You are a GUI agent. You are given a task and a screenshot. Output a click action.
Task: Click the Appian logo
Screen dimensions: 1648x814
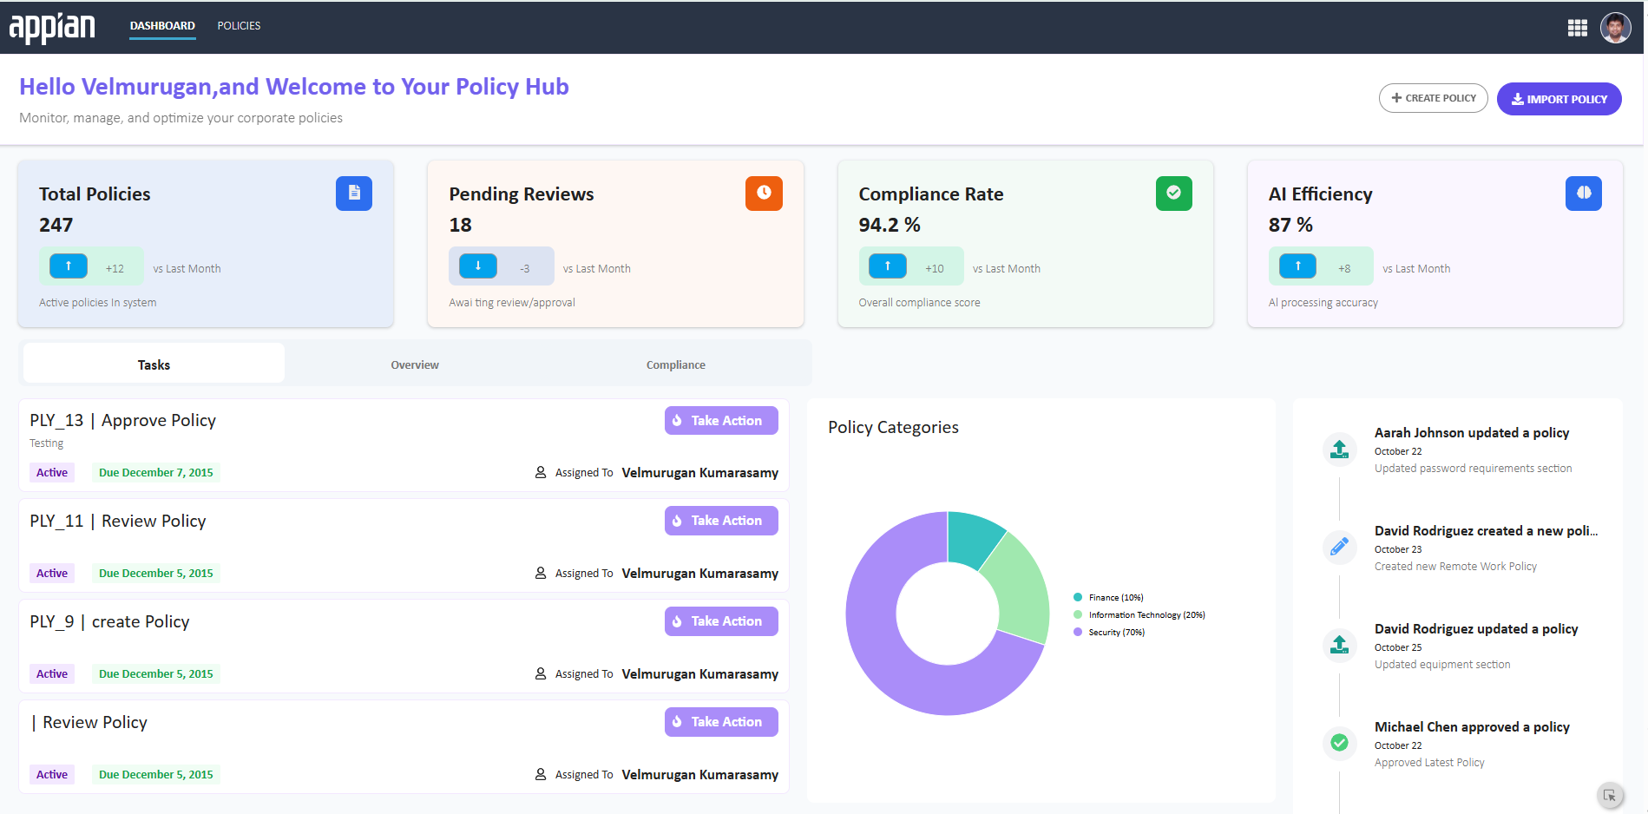pyautogui.click(x=52, y=27)
